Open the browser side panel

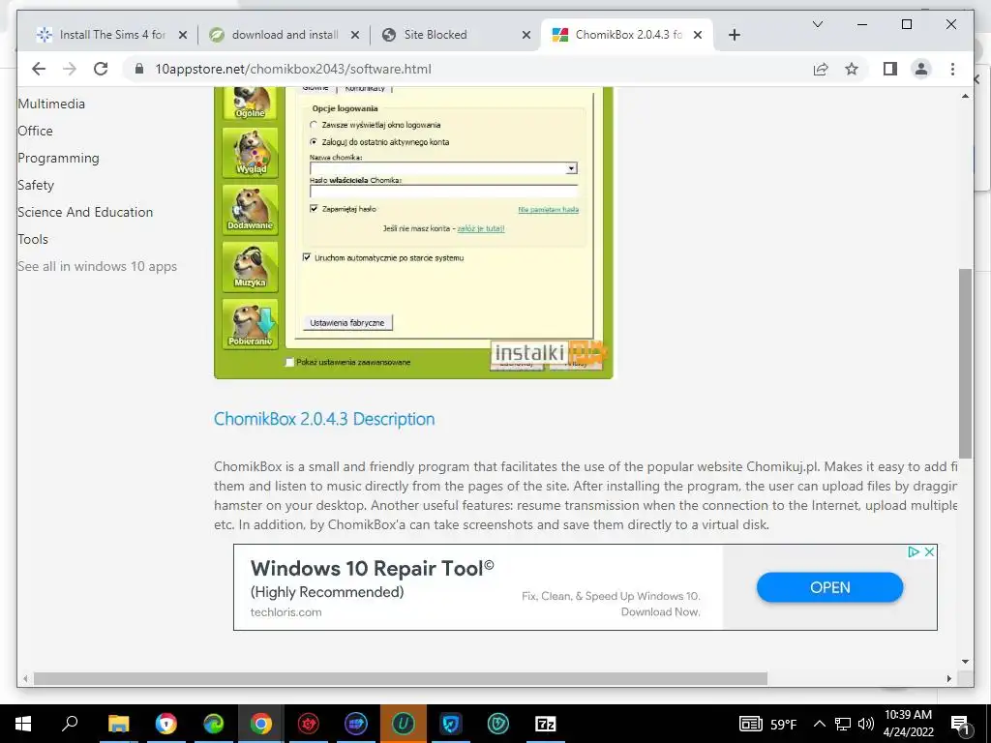[x=890, y=69]
